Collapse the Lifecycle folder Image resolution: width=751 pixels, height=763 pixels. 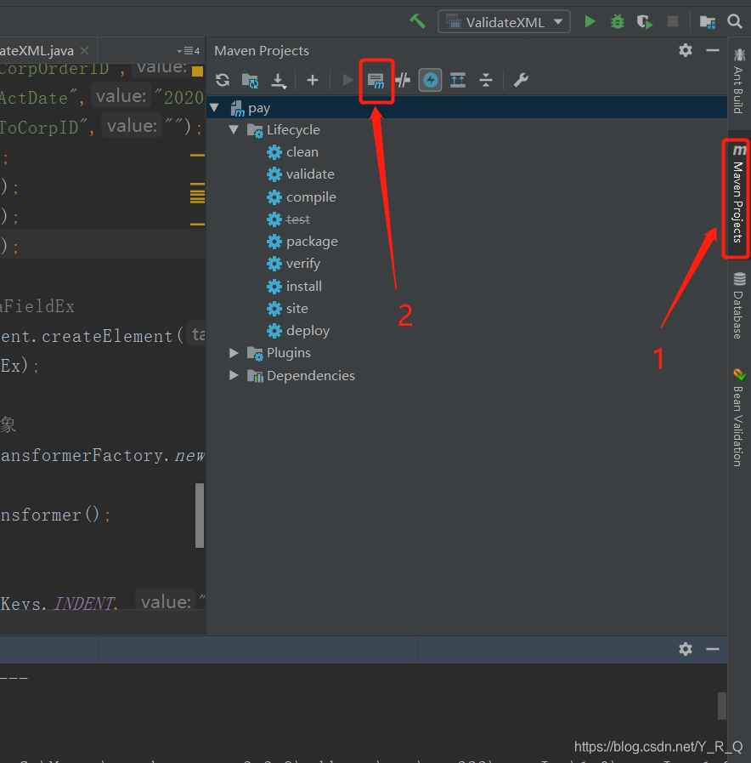point(234,129)
